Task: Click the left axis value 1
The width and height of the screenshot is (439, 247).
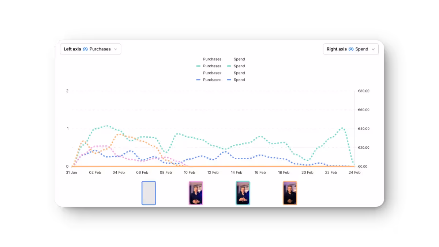Action: [67, 129]
